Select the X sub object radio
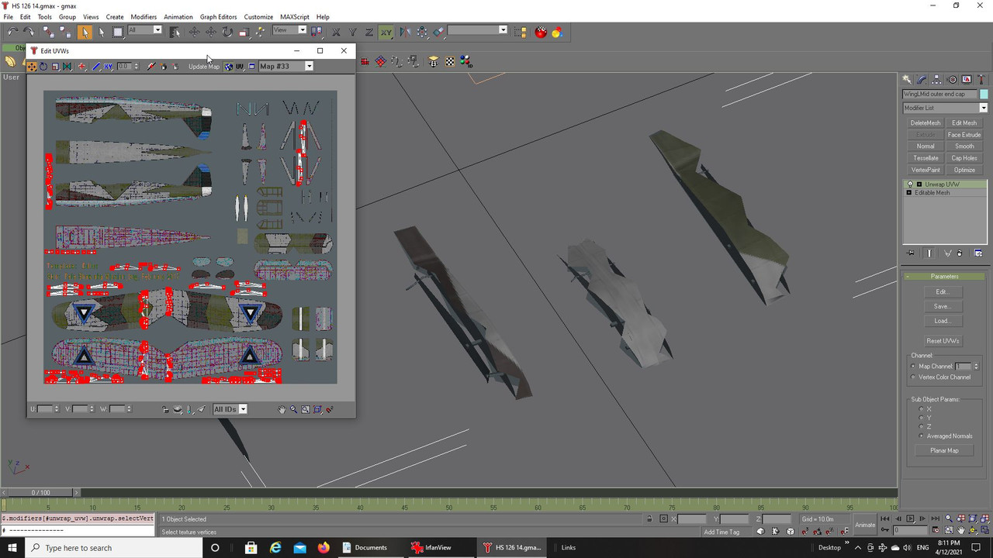The image size is (993, 558). 922,409
